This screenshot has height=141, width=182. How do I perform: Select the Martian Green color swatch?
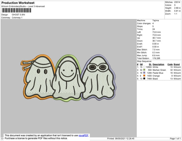pyautogui.click(x=144, y=70)
